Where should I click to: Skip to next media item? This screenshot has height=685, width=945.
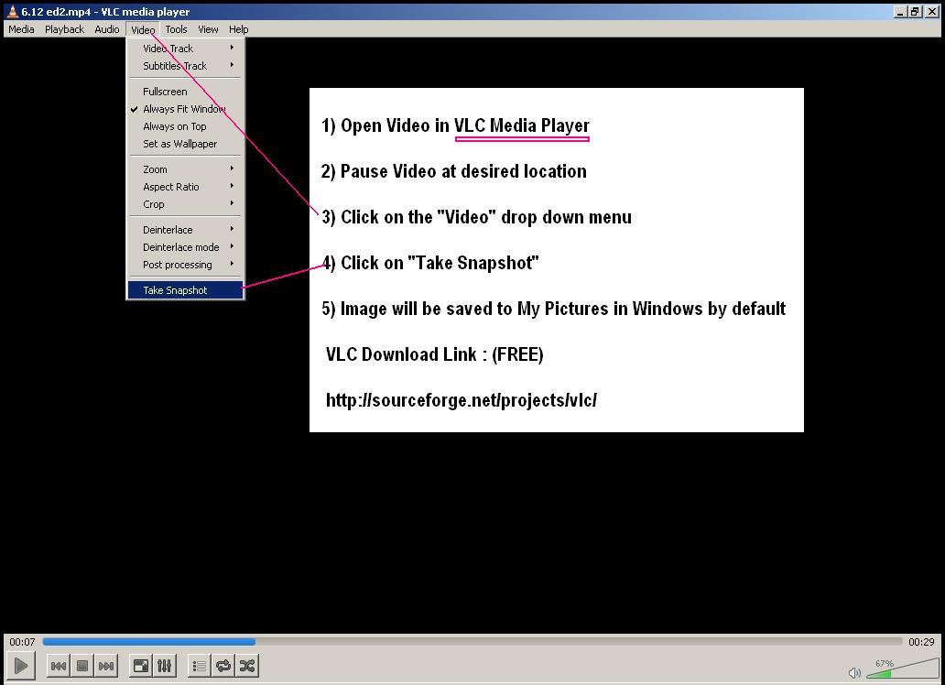(106, 666)
